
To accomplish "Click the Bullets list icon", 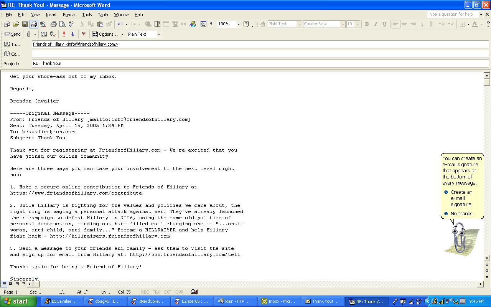I will 433,24.
